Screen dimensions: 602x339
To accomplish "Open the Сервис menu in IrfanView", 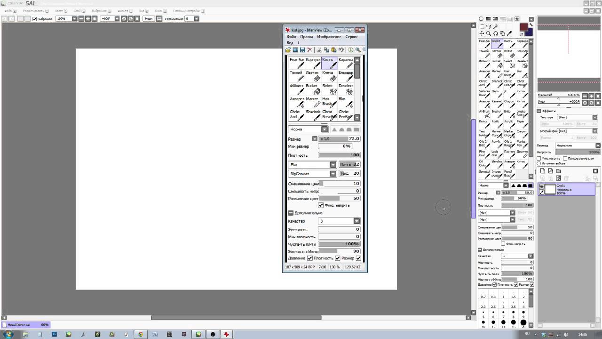I will (352, 37).
